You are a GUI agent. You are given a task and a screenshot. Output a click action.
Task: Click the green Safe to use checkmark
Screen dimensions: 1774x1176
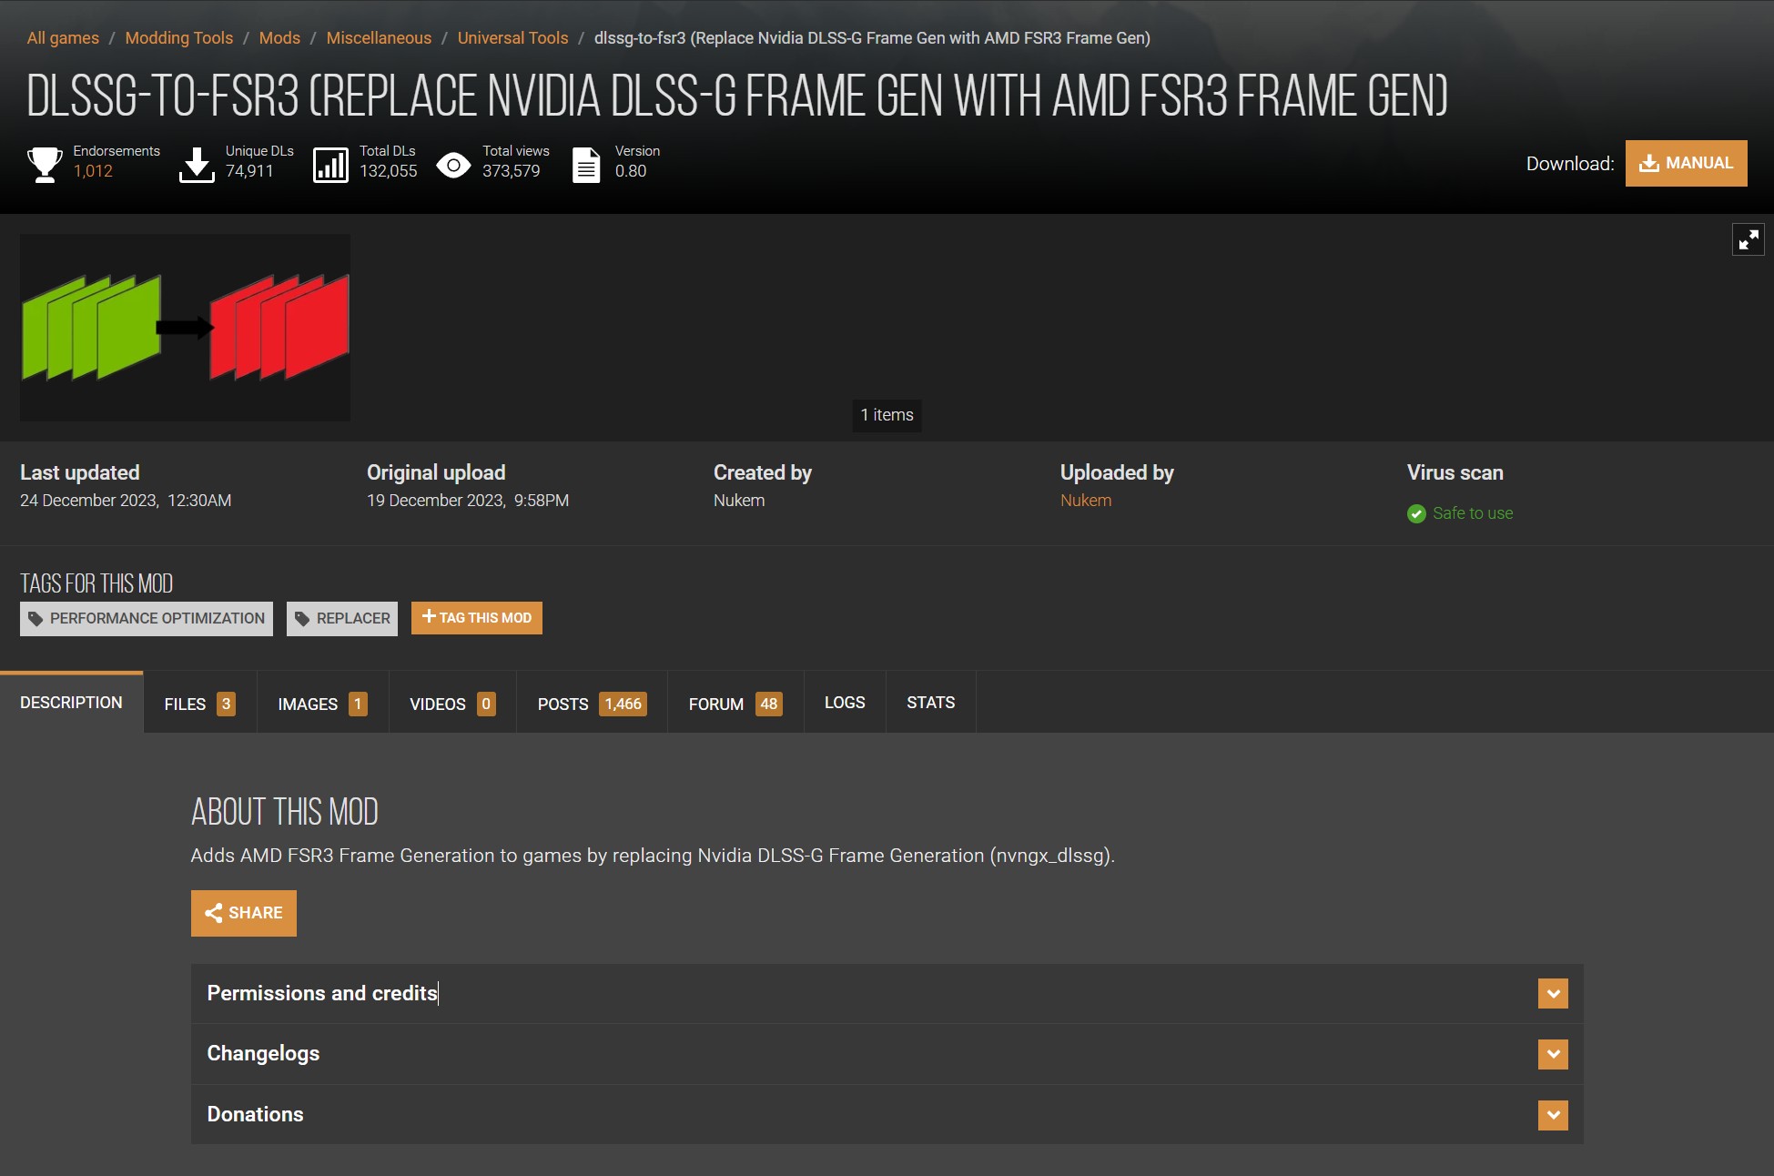(1416, 513)
